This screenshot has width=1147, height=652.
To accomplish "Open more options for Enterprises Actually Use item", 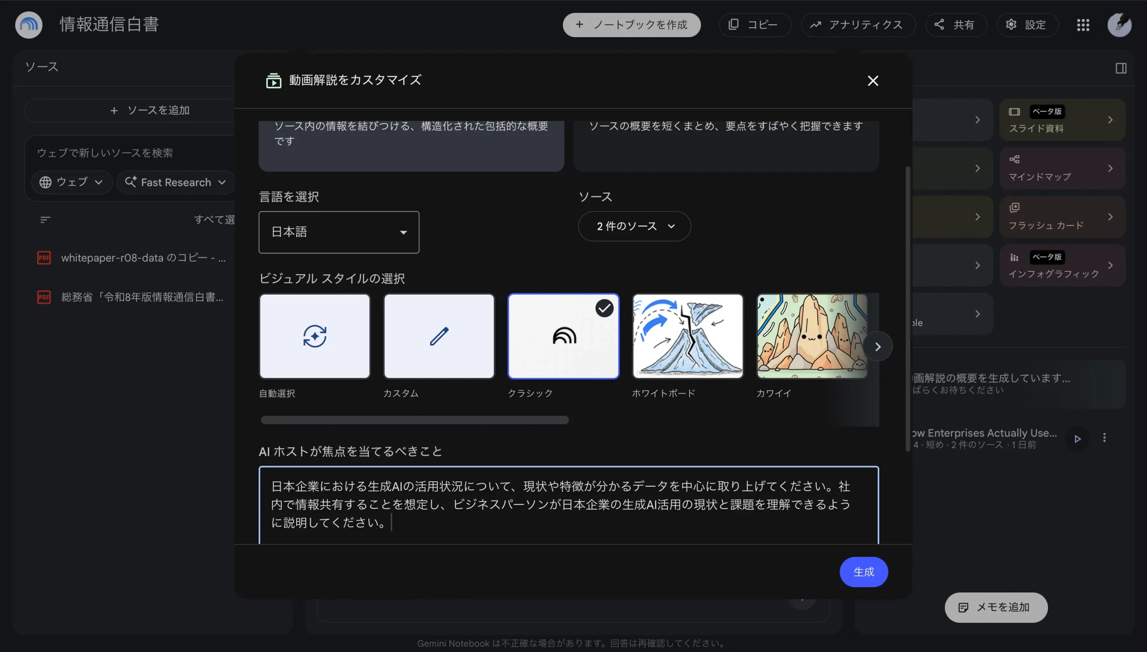I will 1104,438.
